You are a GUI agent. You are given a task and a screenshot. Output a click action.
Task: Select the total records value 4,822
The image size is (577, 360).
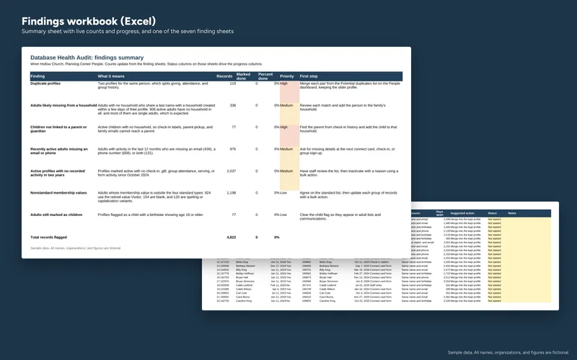(x=232, y=238)
